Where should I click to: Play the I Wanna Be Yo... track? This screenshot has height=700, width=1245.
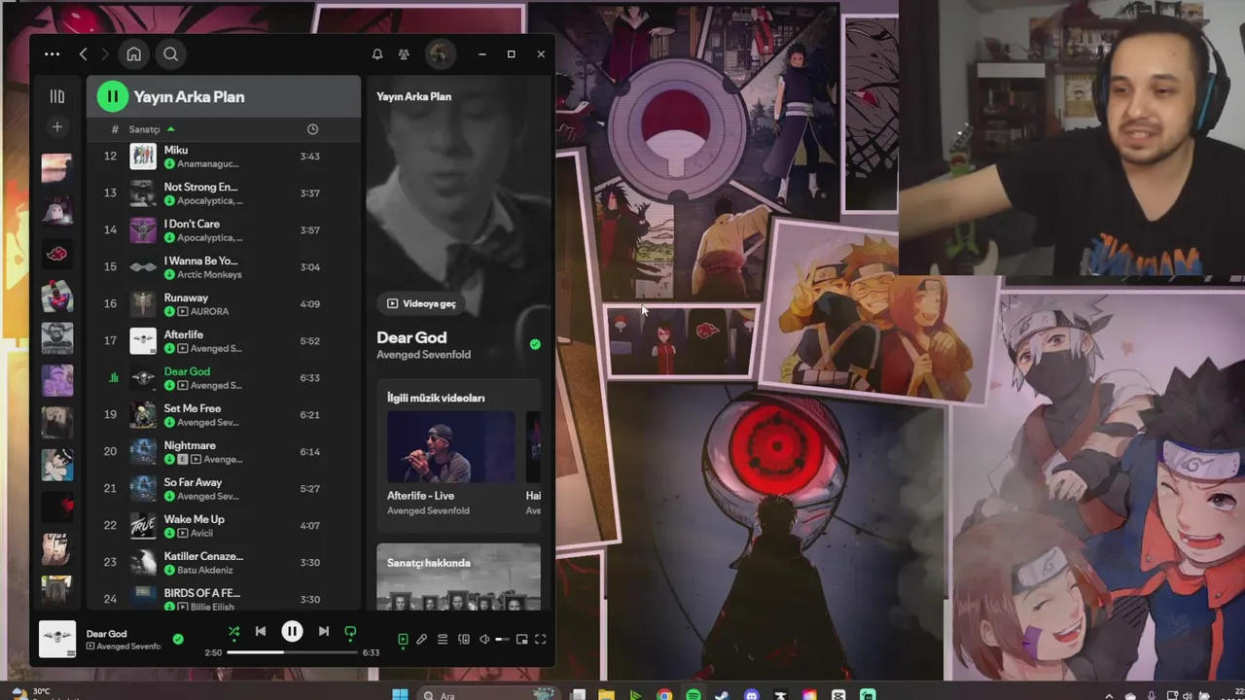225,266
